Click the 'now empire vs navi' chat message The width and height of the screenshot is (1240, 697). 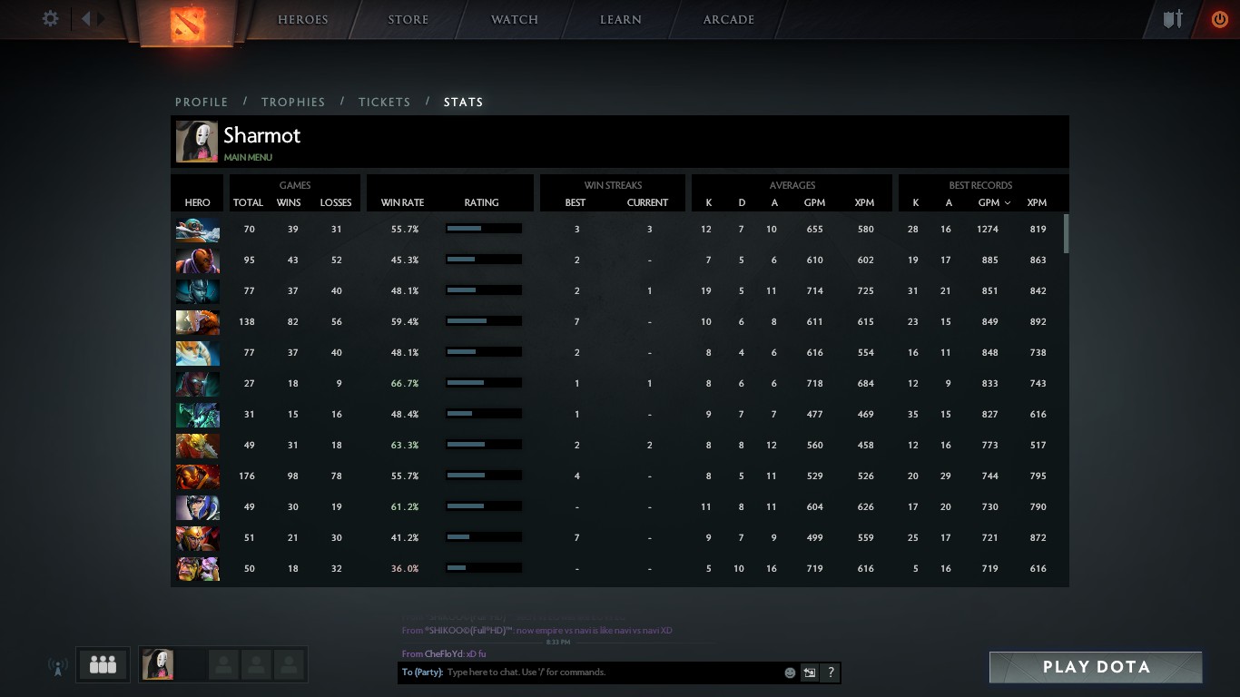click(536, 630)
